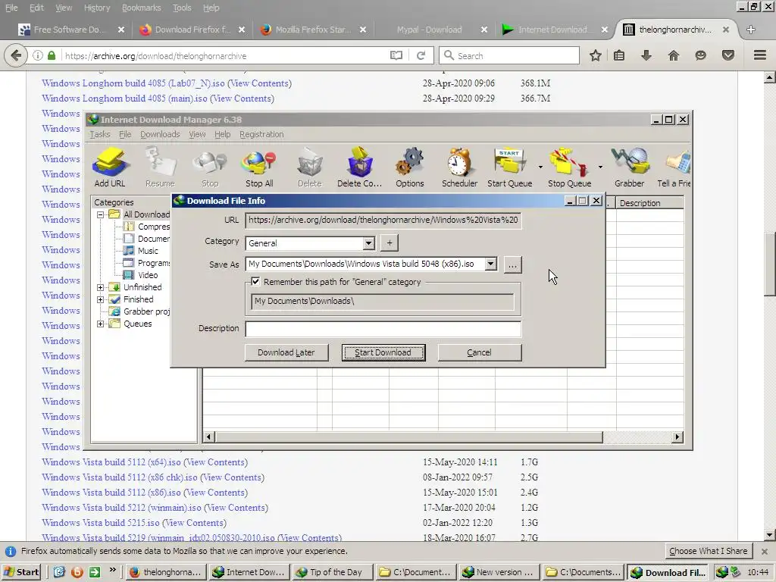Open the Grabber tool icon
This screenshot has height=582, width=776.
tap(630, 167)
